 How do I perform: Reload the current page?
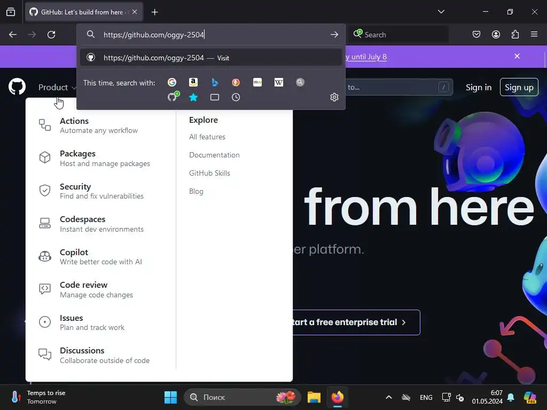[x=51, y=35]
